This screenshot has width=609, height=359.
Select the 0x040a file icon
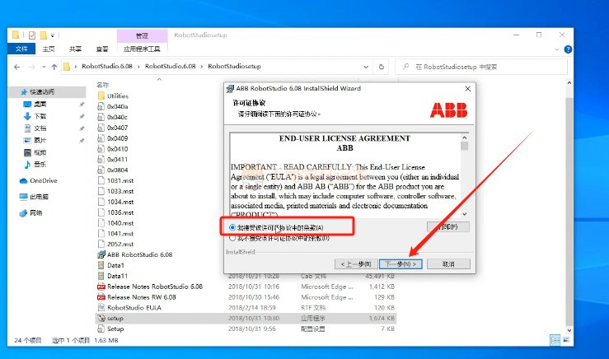(x=101, y=106)
